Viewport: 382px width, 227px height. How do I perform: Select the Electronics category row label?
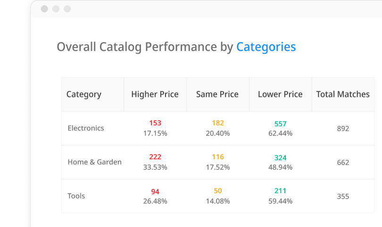[86, 128]
